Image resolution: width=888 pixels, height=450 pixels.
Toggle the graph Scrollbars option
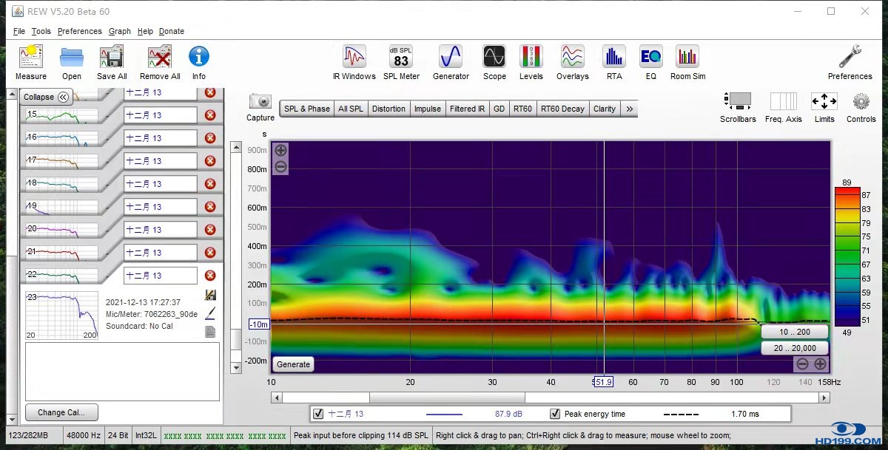click(738, 102)
